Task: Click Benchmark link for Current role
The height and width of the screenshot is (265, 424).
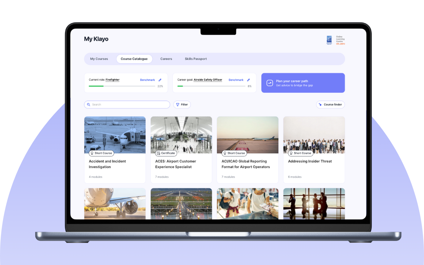Action: click(147, 80)
